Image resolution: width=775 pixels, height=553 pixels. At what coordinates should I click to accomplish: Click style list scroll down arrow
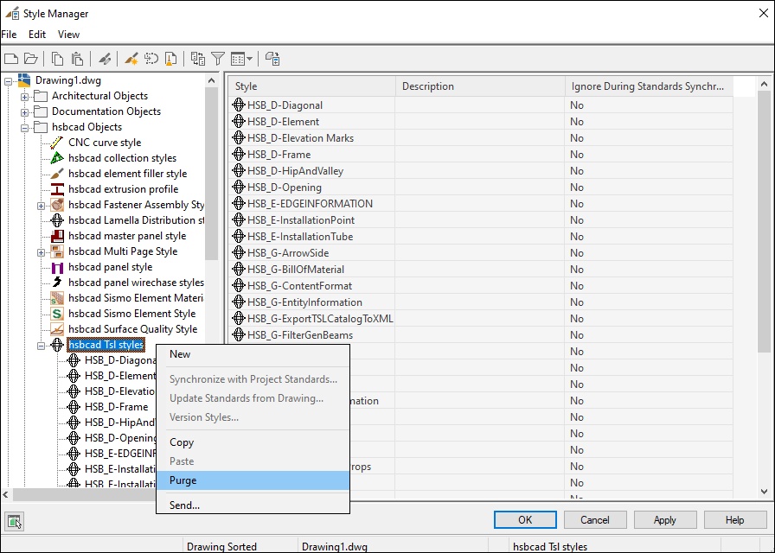[764, 492]
